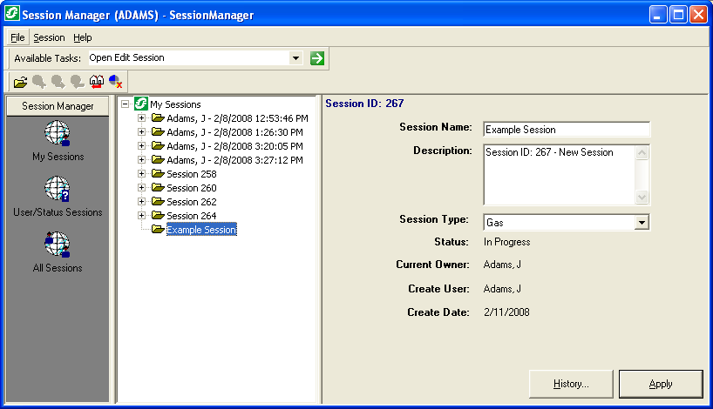Select the User/Status Sessions sidebar icon

[58, 196]
